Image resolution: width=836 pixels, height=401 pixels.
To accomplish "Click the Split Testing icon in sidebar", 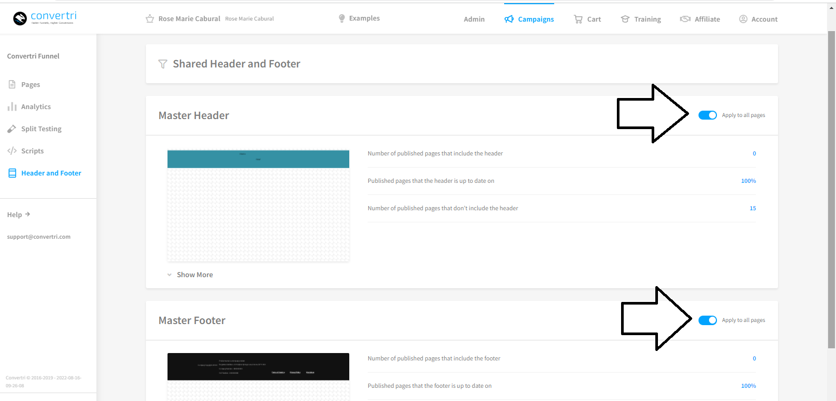I will pyautogui.click(x=12, y=129).
